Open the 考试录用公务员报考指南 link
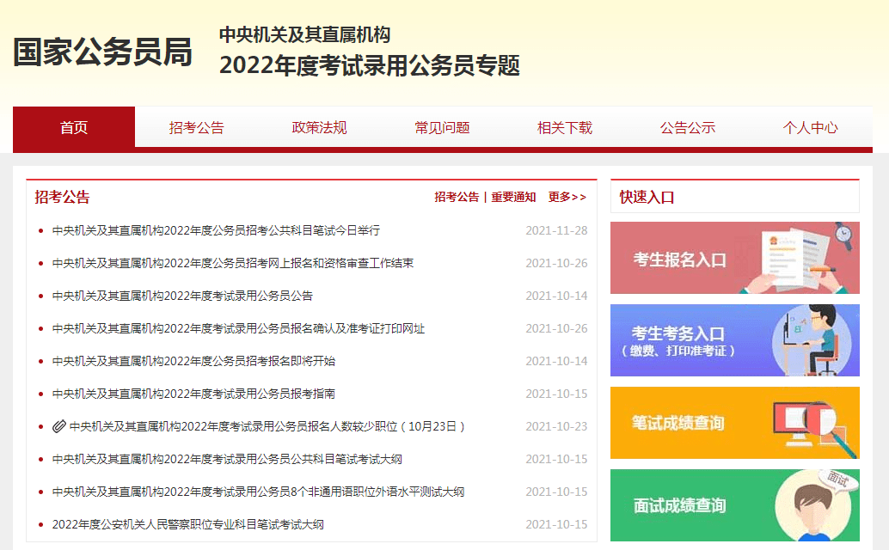The height and width of the screenshot is (550, 889). (194, 394)
